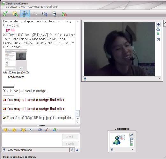Adjust the speaker volume slider

click(x=158, y=31)
